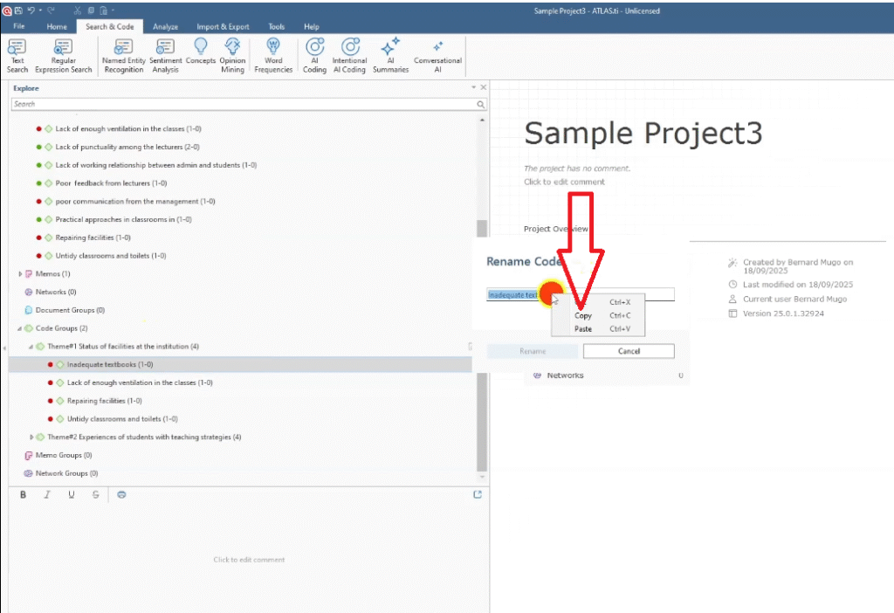Start Opinion Mining
894x613 pixels.
(x=232, y=55)
